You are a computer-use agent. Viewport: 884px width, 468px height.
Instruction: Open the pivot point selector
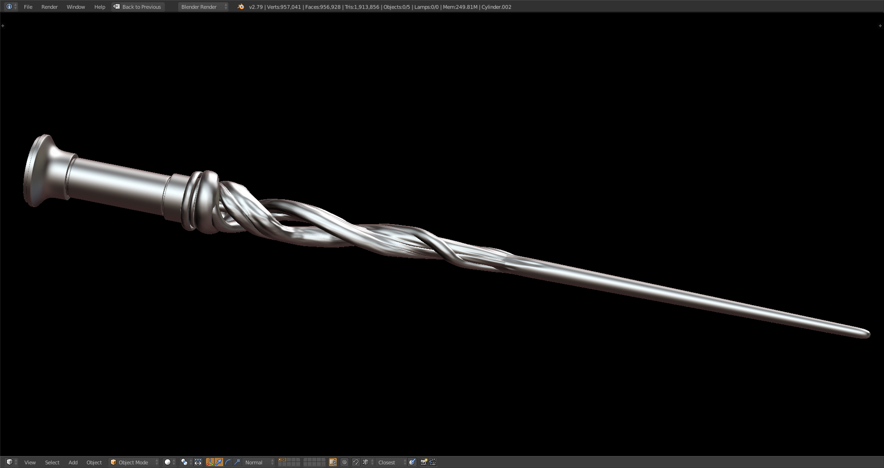[x=186, y=462]
